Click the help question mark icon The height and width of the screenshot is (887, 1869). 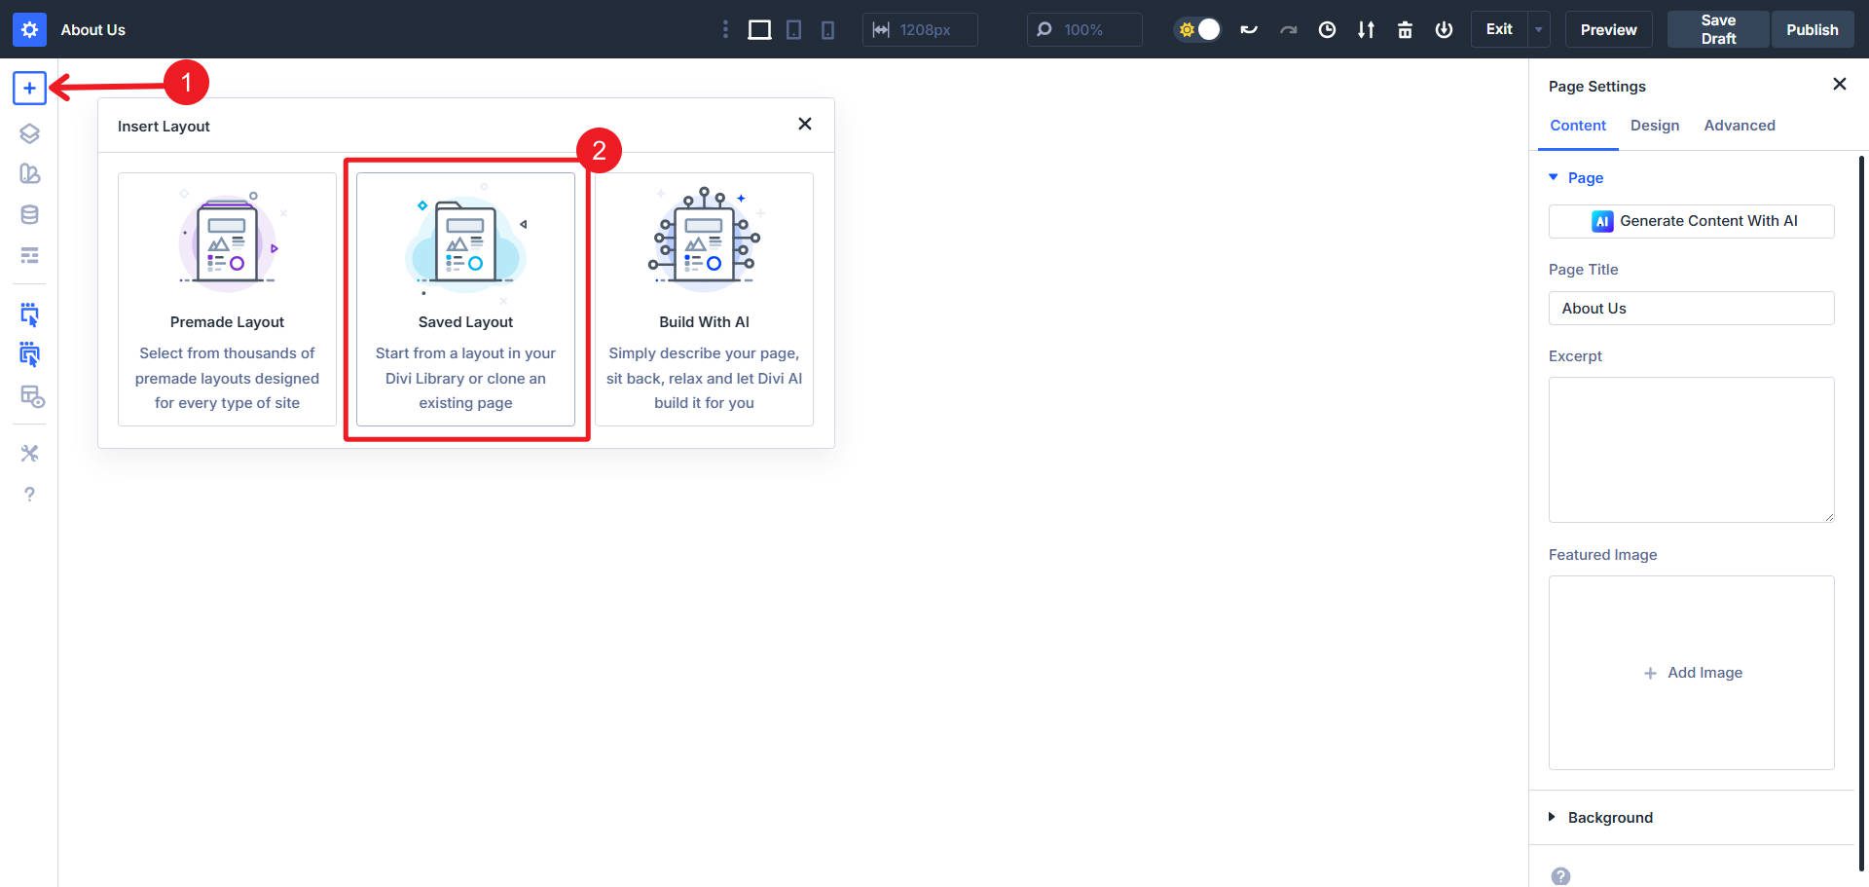(29, 494)
